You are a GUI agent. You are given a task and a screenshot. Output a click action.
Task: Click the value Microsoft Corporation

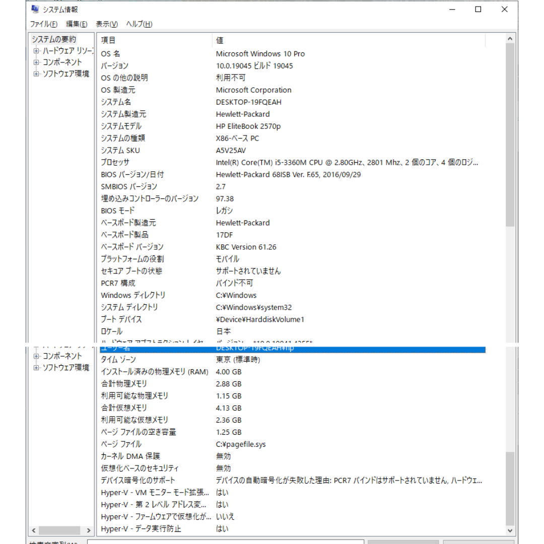click(253, 90)
